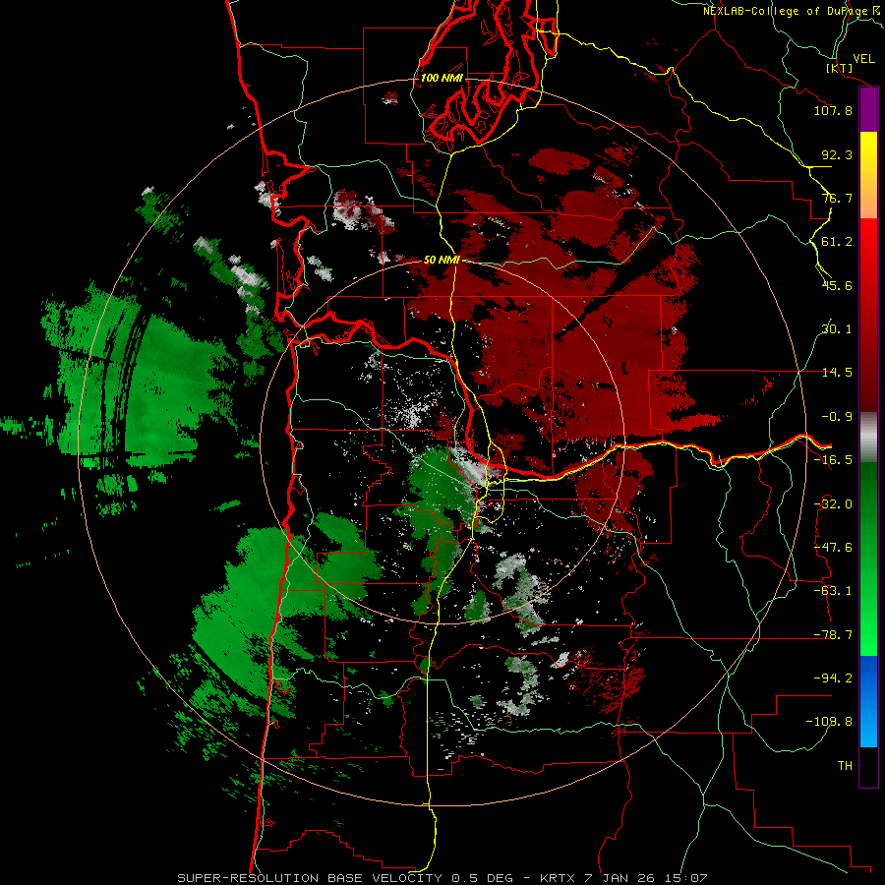The width and height of the screenshot is (885, 885).
Task: Click the 30.1 velocity scale value
Action: pyautogui.click(x=837, y=329)
